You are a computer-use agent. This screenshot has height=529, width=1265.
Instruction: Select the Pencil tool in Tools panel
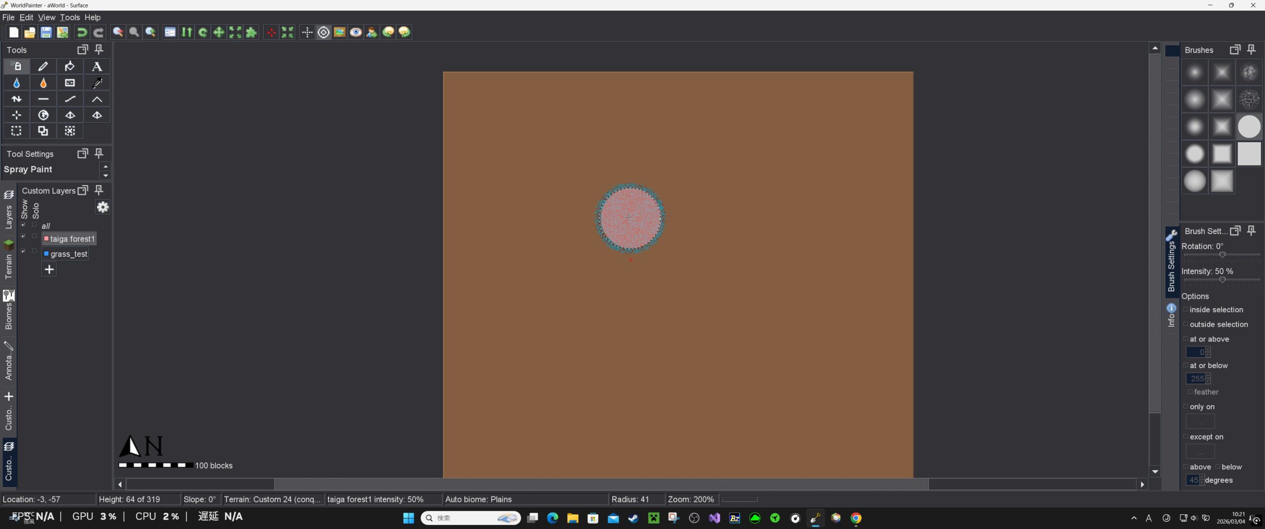(x=43, y=67)
